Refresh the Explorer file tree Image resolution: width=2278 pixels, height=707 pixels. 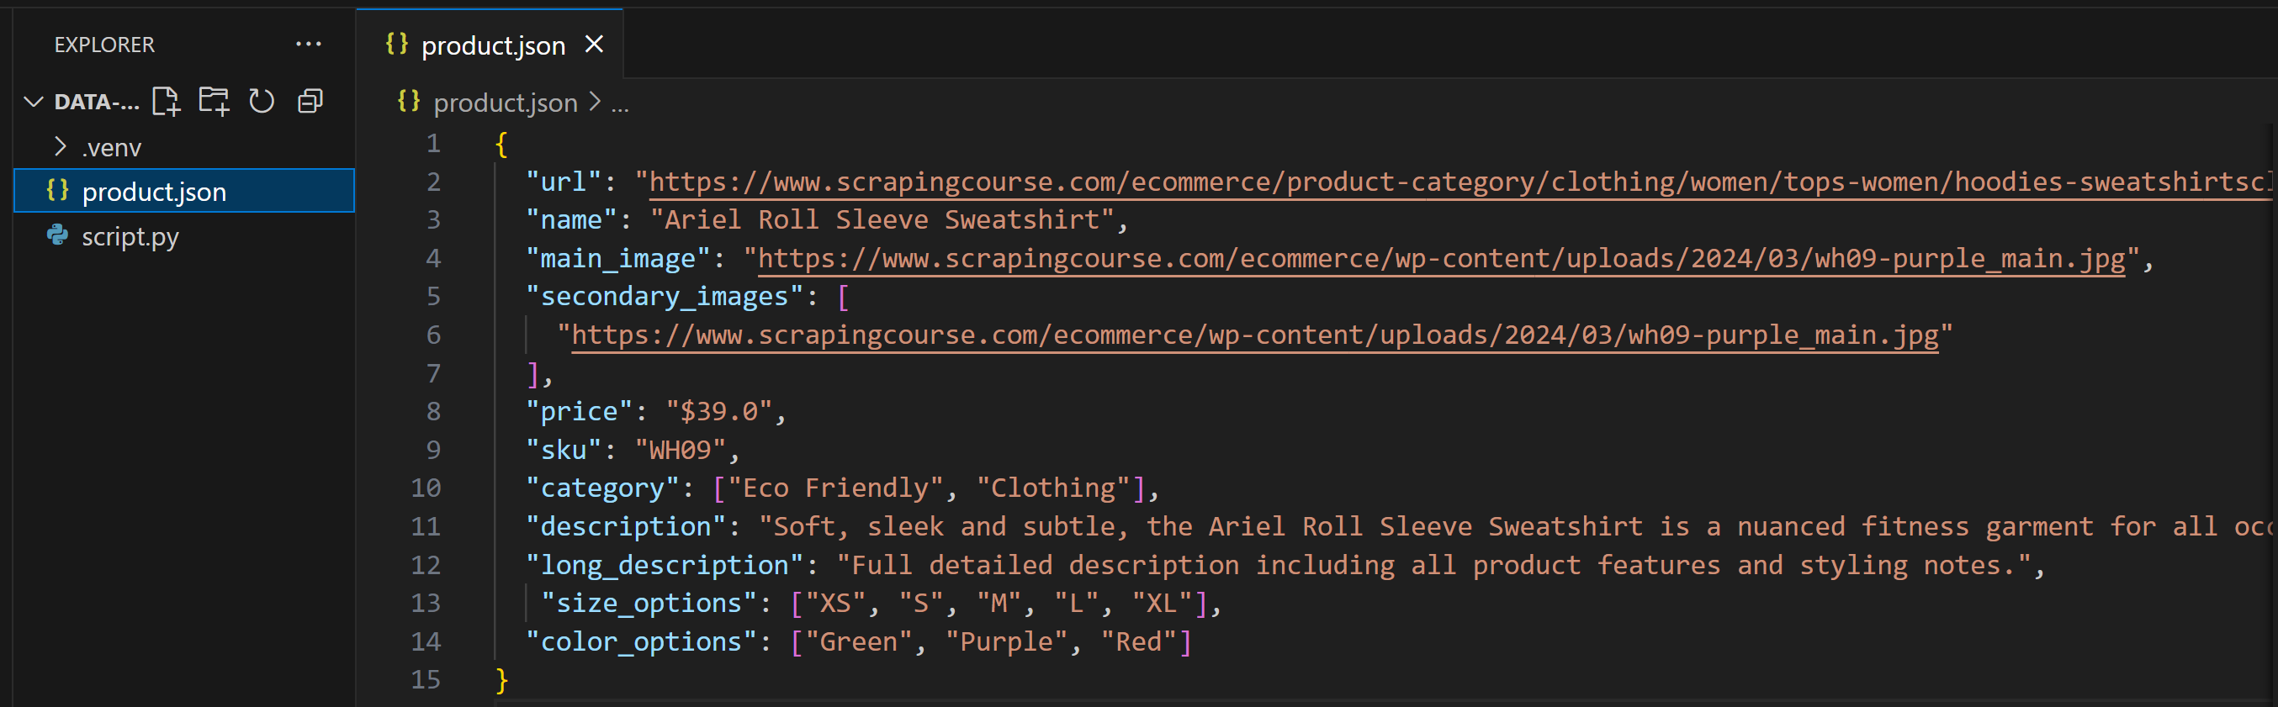[262, 102]
